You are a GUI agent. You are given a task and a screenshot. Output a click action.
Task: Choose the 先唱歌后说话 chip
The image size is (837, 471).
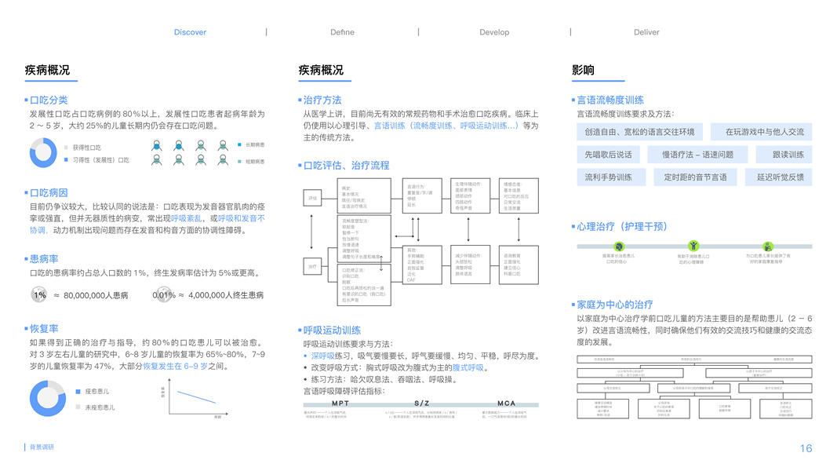point(608,155)
